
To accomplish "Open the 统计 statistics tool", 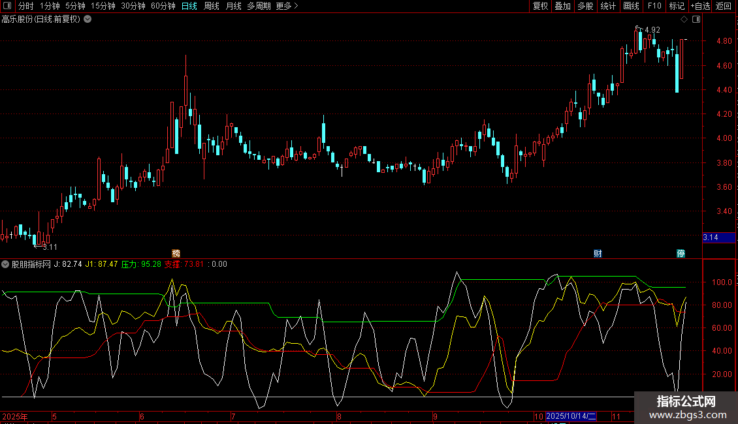I will coord(608,6).
